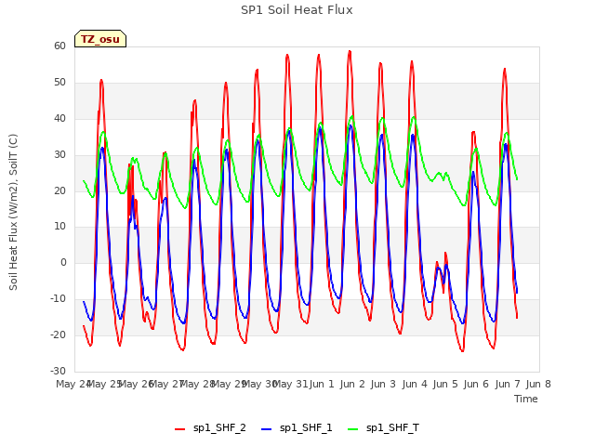595x446 pixels.
Task: Click the y-axis tick value 0
Action: point(63,262)
